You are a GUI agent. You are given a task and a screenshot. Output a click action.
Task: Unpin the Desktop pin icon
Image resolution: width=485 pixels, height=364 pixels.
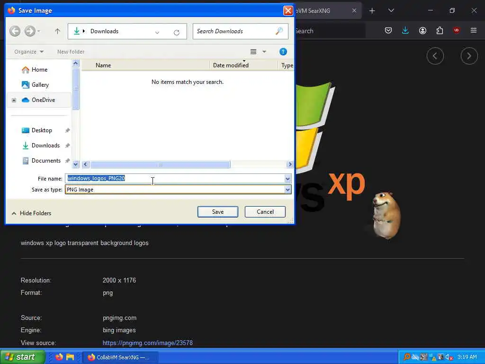(x=67, y=130)
